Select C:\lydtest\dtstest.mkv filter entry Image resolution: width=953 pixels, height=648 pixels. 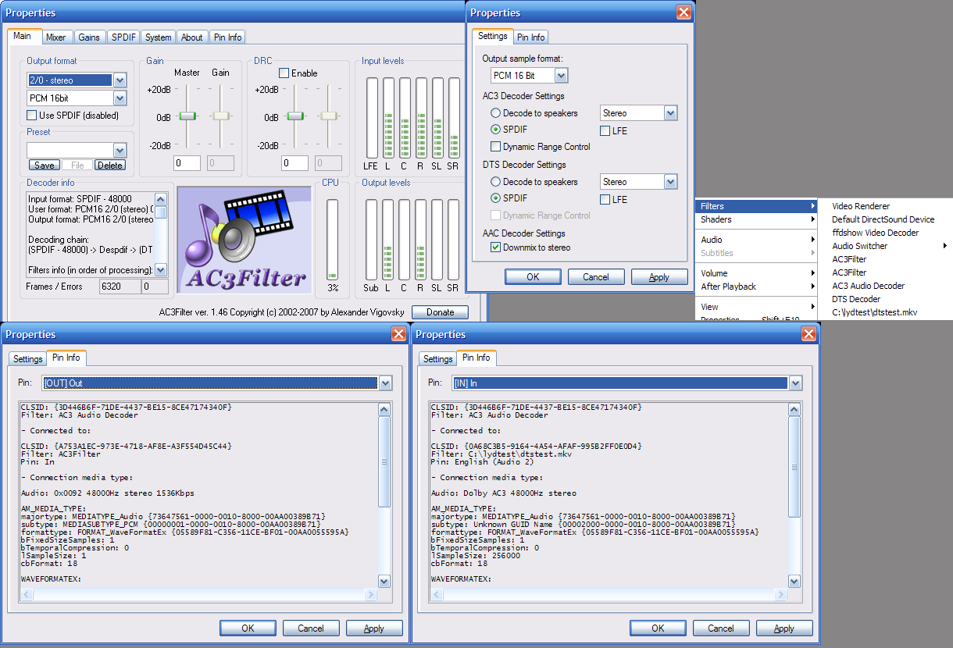874,312
